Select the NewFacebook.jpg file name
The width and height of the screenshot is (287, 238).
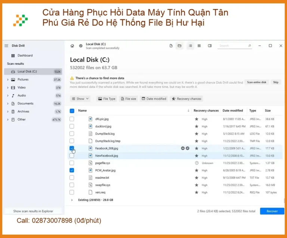pos(107,156)
